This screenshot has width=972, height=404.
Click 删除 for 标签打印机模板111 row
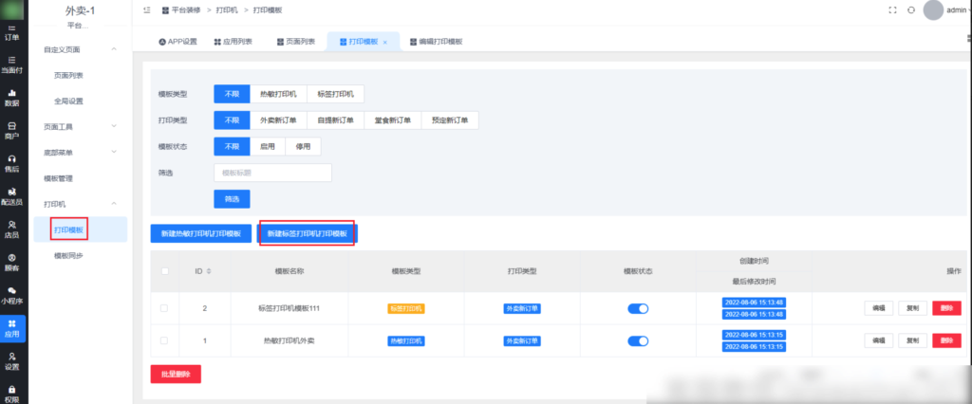[946, 308]
